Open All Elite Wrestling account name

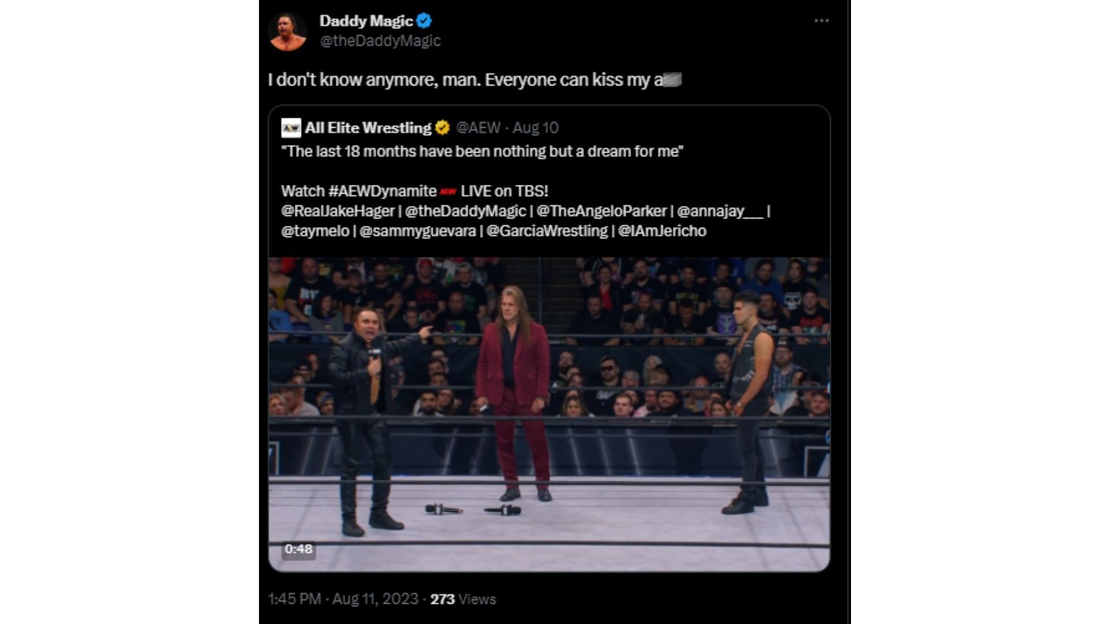pos(368,128)
